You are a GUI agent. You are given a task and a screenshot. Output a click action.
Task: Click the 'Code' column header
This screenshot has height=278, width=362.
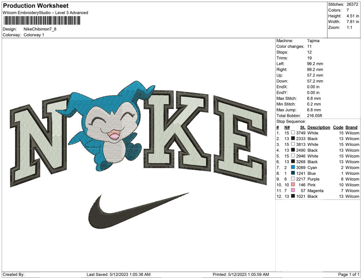tap(338, 127)
